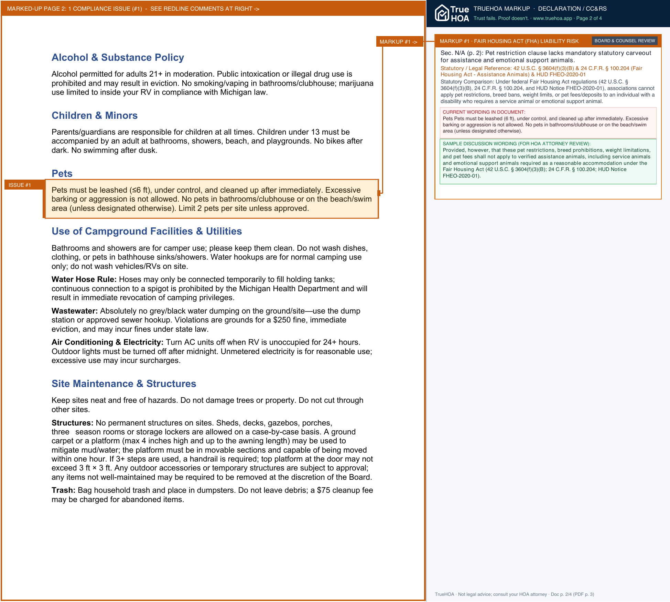The image size is (670, 602).
Task: Click the MARKUP #1 -> callout tag
Action: [399, 42]
